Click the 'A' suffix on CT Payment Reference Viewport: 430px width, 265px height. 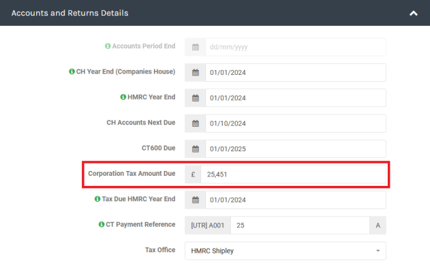pyautogui.click(x=378, y=225)
